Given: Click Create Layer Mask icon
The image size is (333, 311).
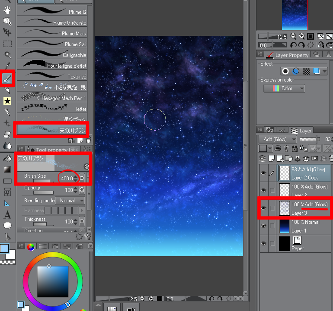Looking at the screenshot, I should click(314, 158).
